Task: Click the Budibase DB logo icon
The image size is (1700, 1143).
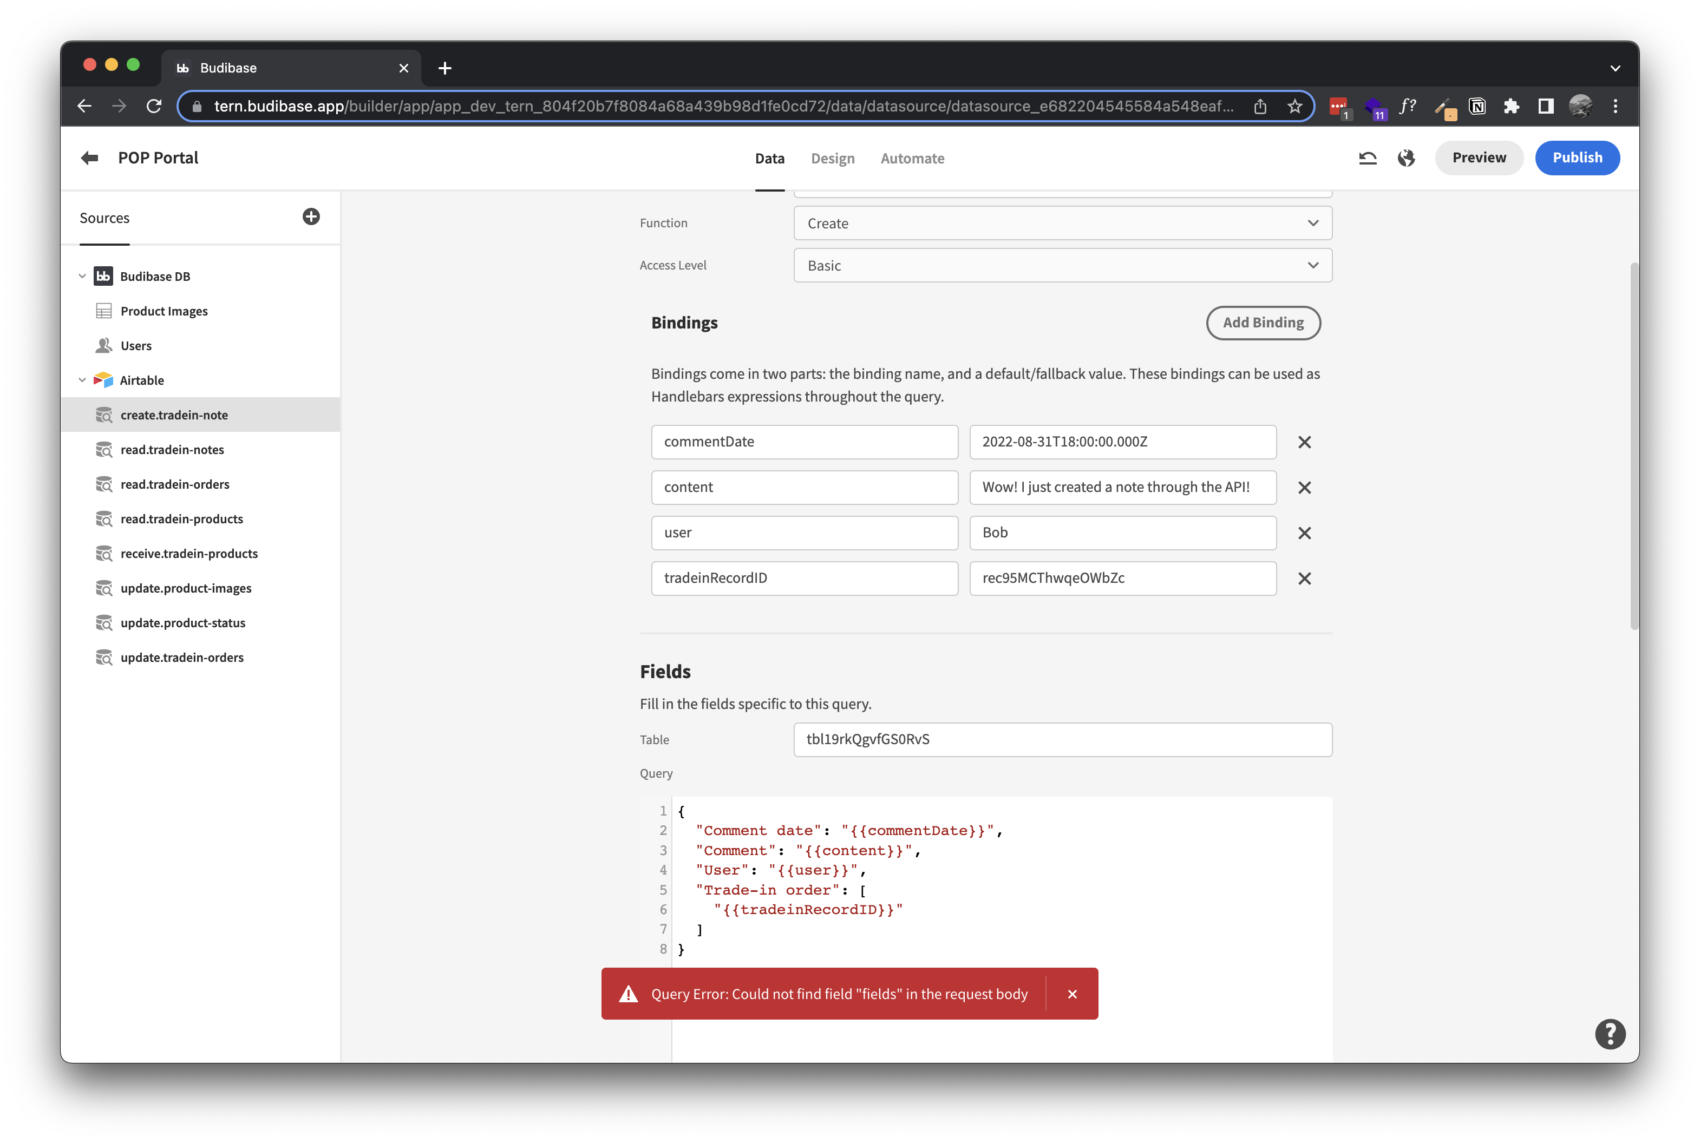Action: click(103, 275)
